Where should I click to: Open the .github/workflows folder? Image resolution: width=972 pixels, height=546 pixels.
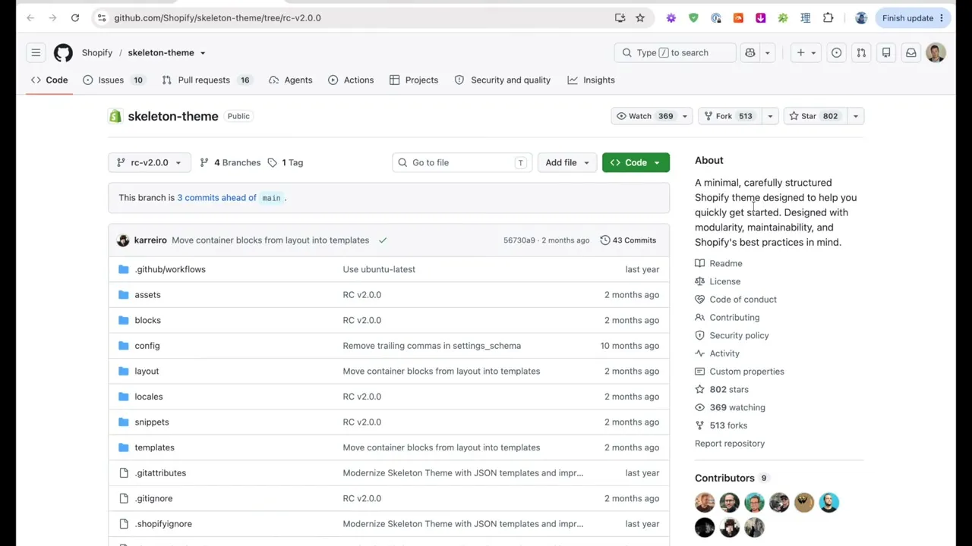click(170, 269)
